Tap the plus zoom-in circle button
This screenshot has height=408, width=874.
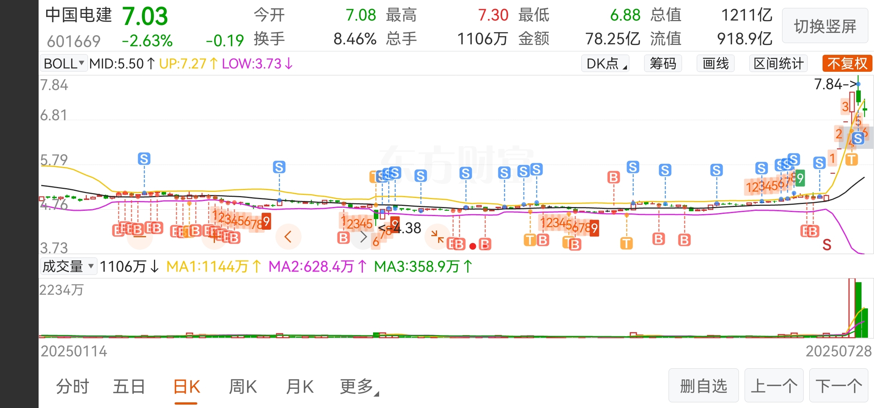click(x=214, y=237)
